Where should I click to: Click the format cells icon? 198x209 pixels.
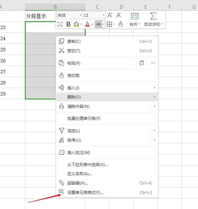click(61, 192)
